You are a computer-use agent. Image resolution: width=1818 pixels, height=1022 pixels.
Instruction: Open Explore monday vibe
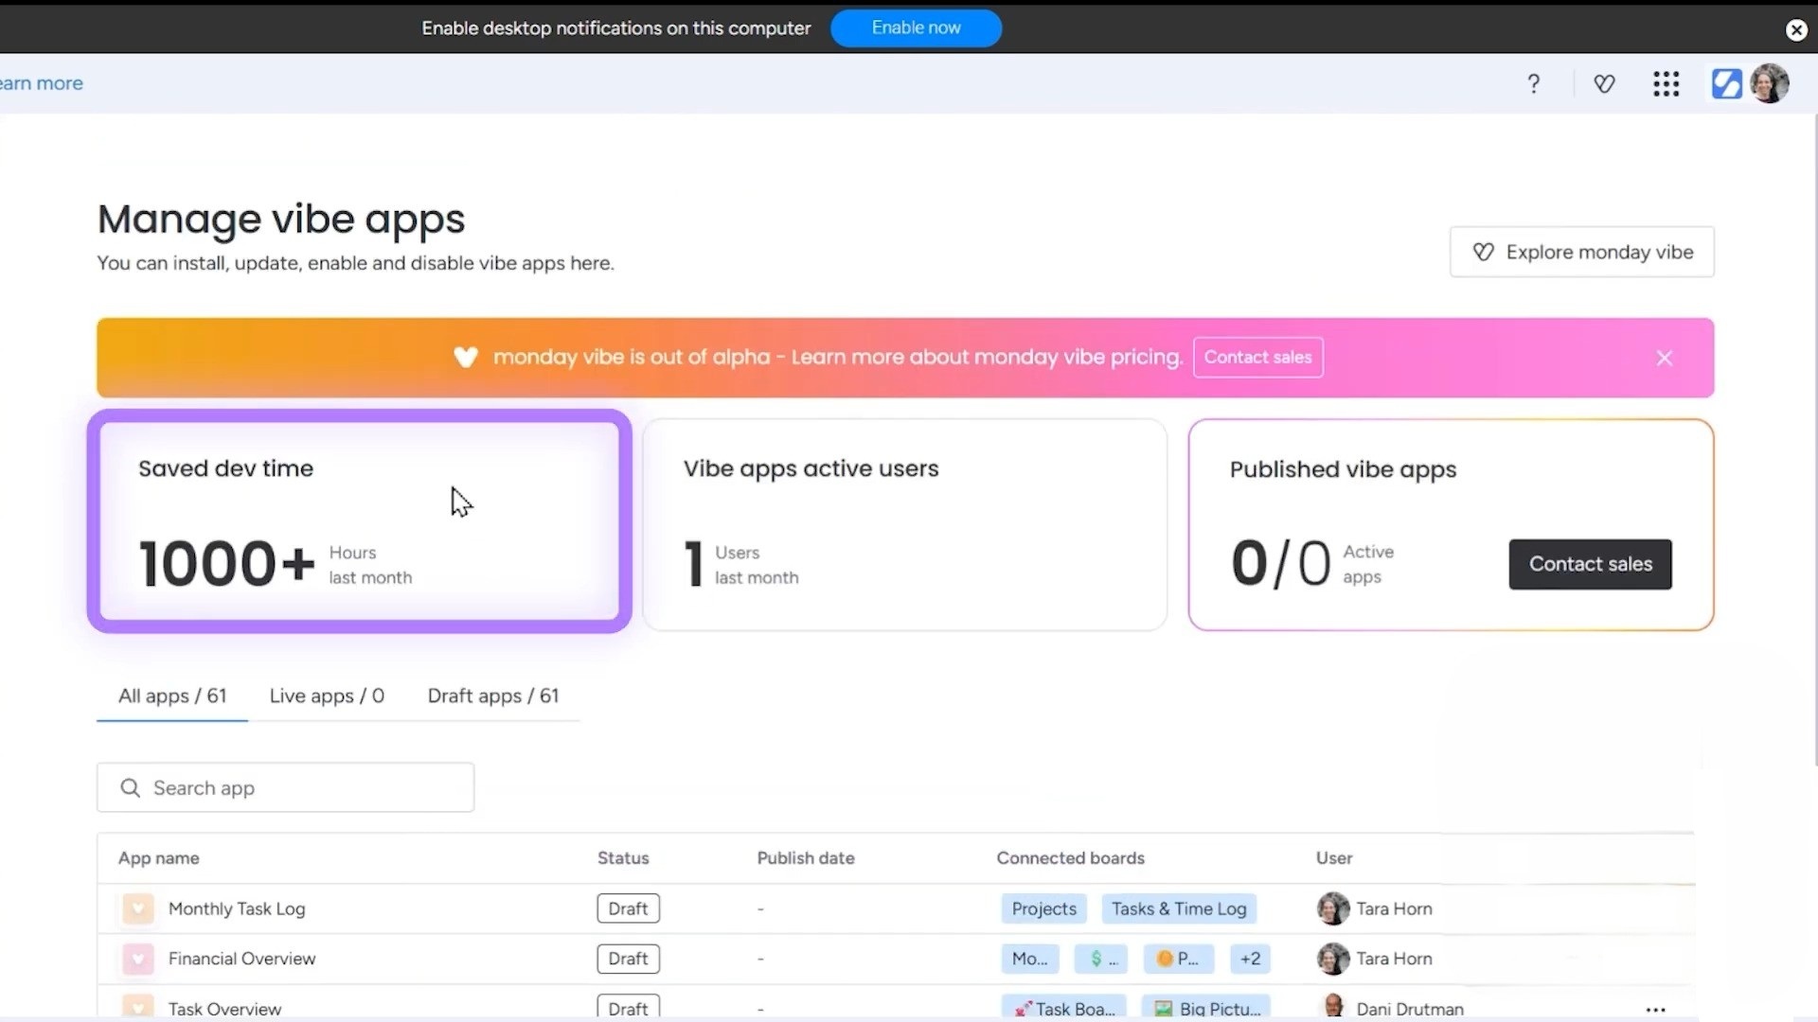1581,252
